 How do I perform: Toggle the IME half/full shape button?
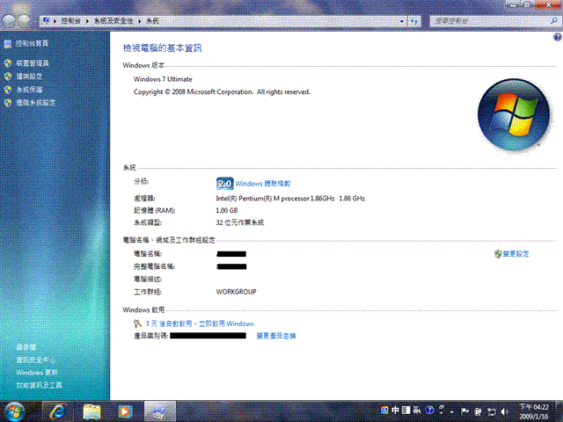[406, 411]
